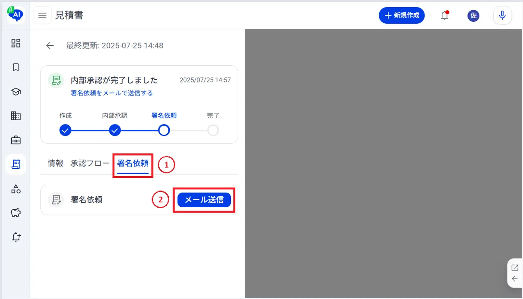This screenshot has height=299, width=523.
Task: Open the hamburger menu button
Action: 42,16
